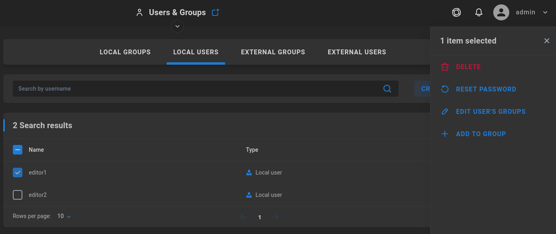Click Edit User's Groups
This screenshot has width=556, height=234.
[491, 111]
